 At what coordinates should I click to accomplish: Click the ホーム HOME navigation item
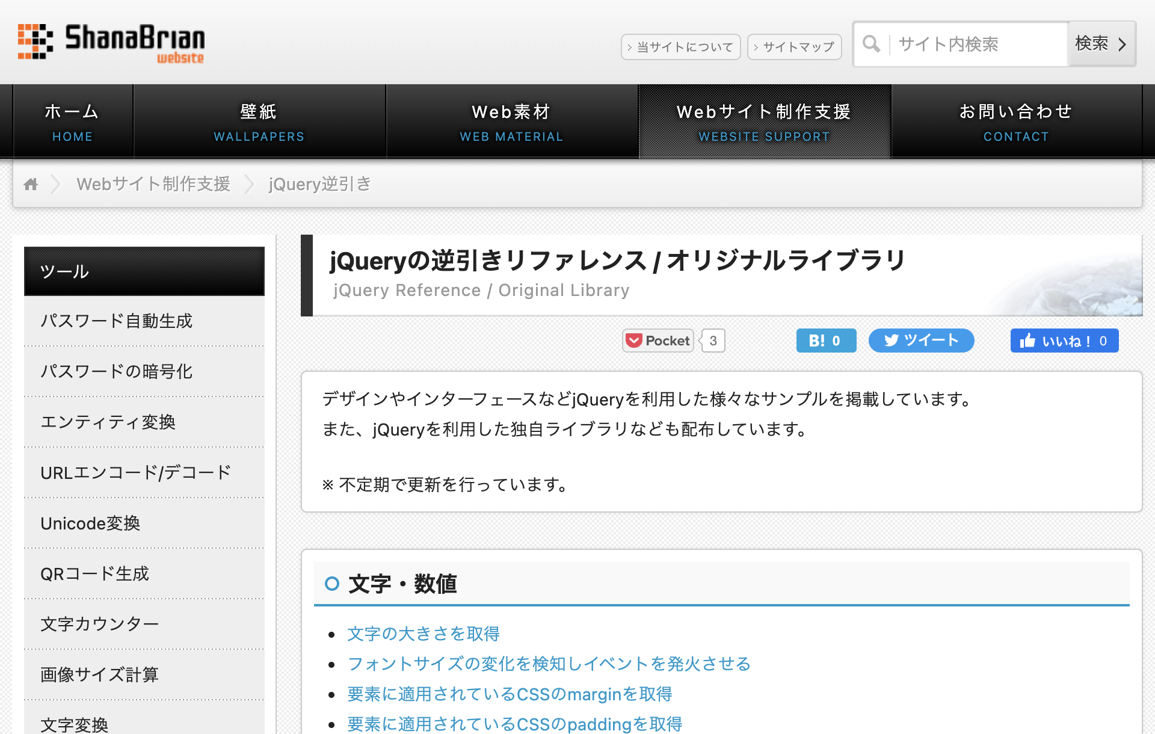pos(72,122)
